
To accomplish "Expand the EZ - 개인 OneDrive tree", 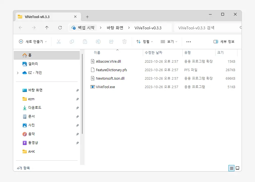I will 18,73.
